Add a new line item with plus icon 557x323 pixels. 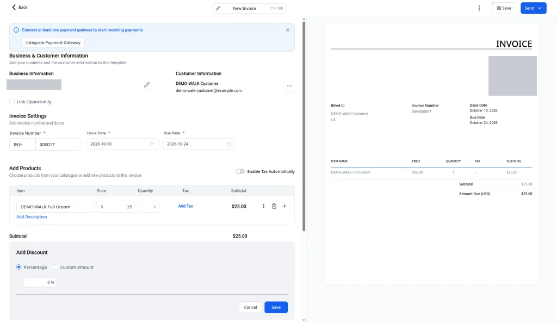coord(284,206)
